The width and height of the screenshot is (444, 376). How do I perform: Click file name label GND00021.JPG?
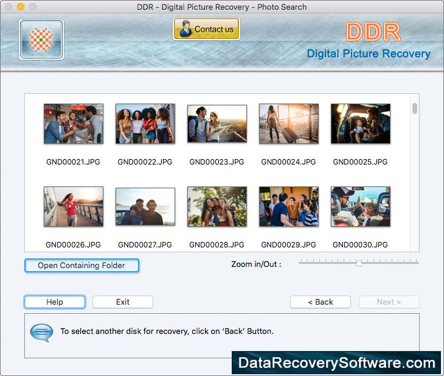point(74,161)
